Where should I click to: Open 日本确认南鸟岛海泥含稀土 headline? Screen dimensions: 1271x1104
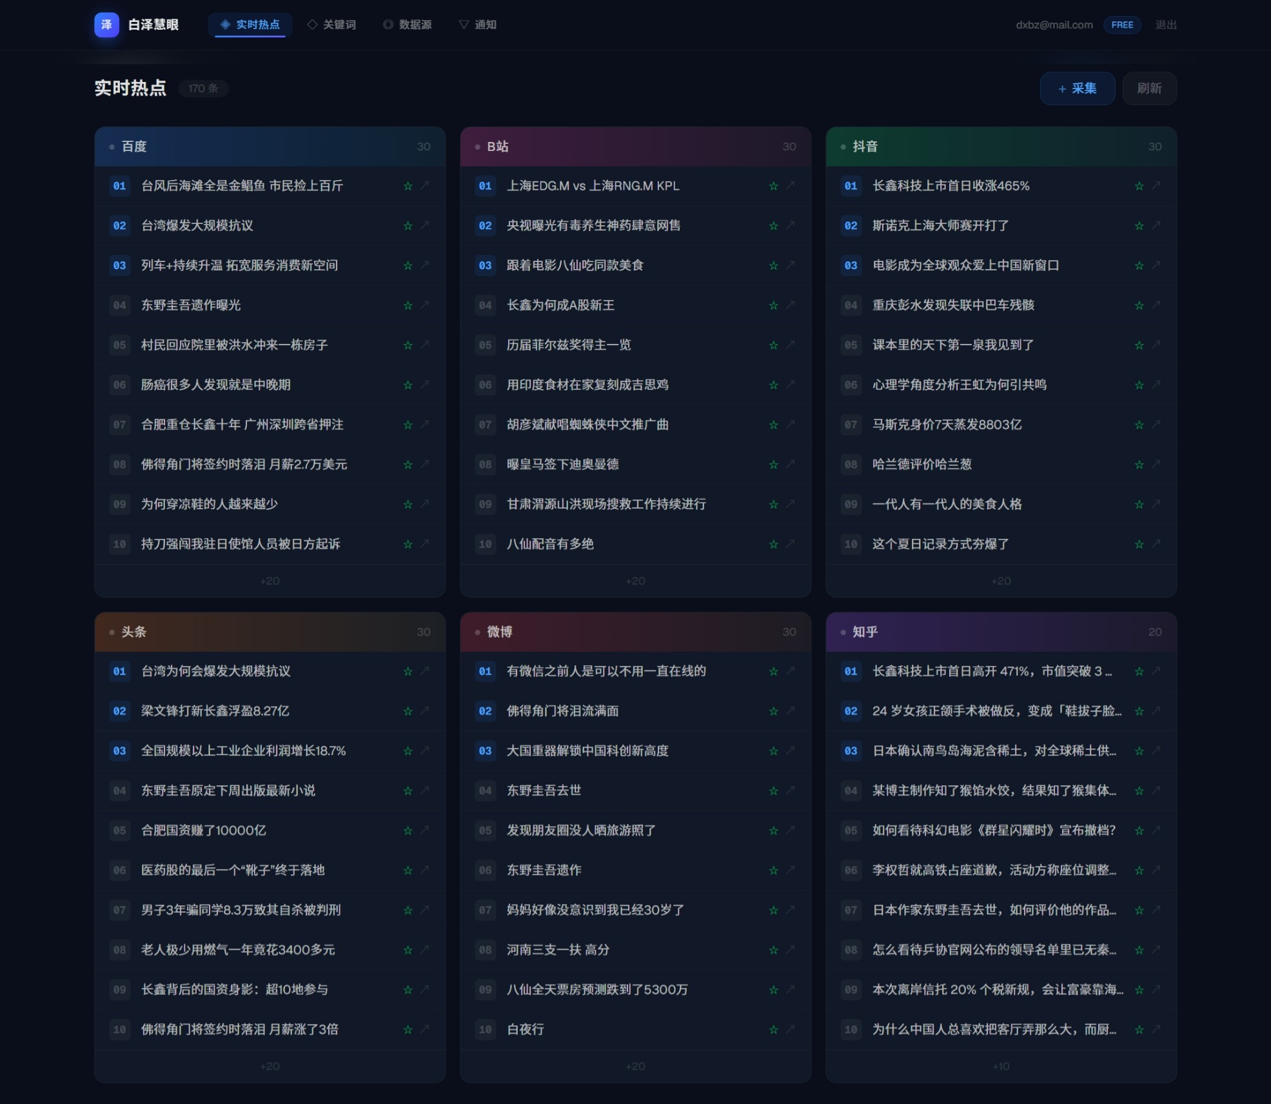[x=994, y=750]
